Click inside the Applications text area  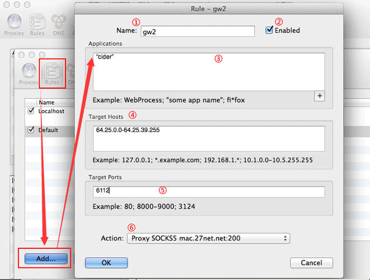[x=208, y=71]
